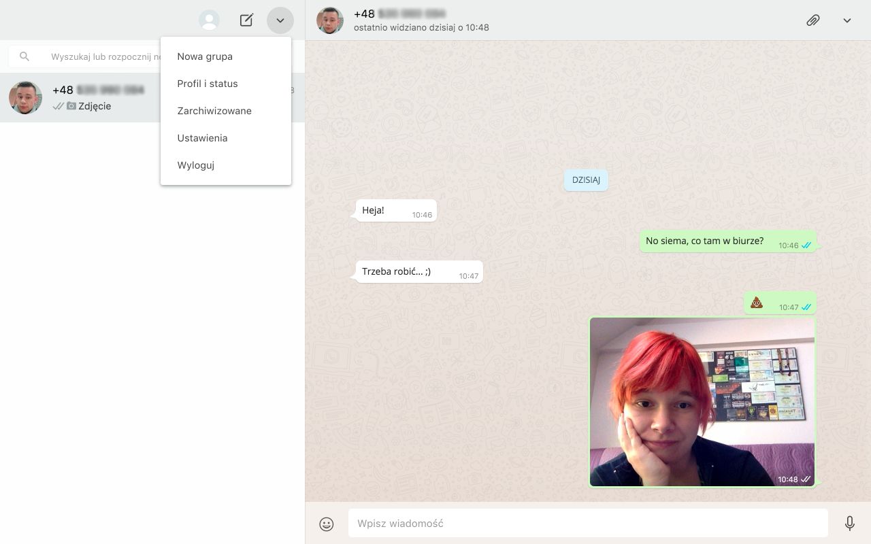
Task: Expand the conversation options chevron
Action: click(x=847, y=20)
